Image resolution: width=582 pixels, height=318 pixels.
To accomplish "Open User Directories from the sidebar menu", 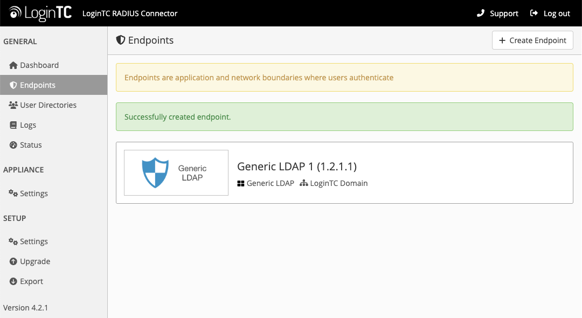I will pos(47,105).
